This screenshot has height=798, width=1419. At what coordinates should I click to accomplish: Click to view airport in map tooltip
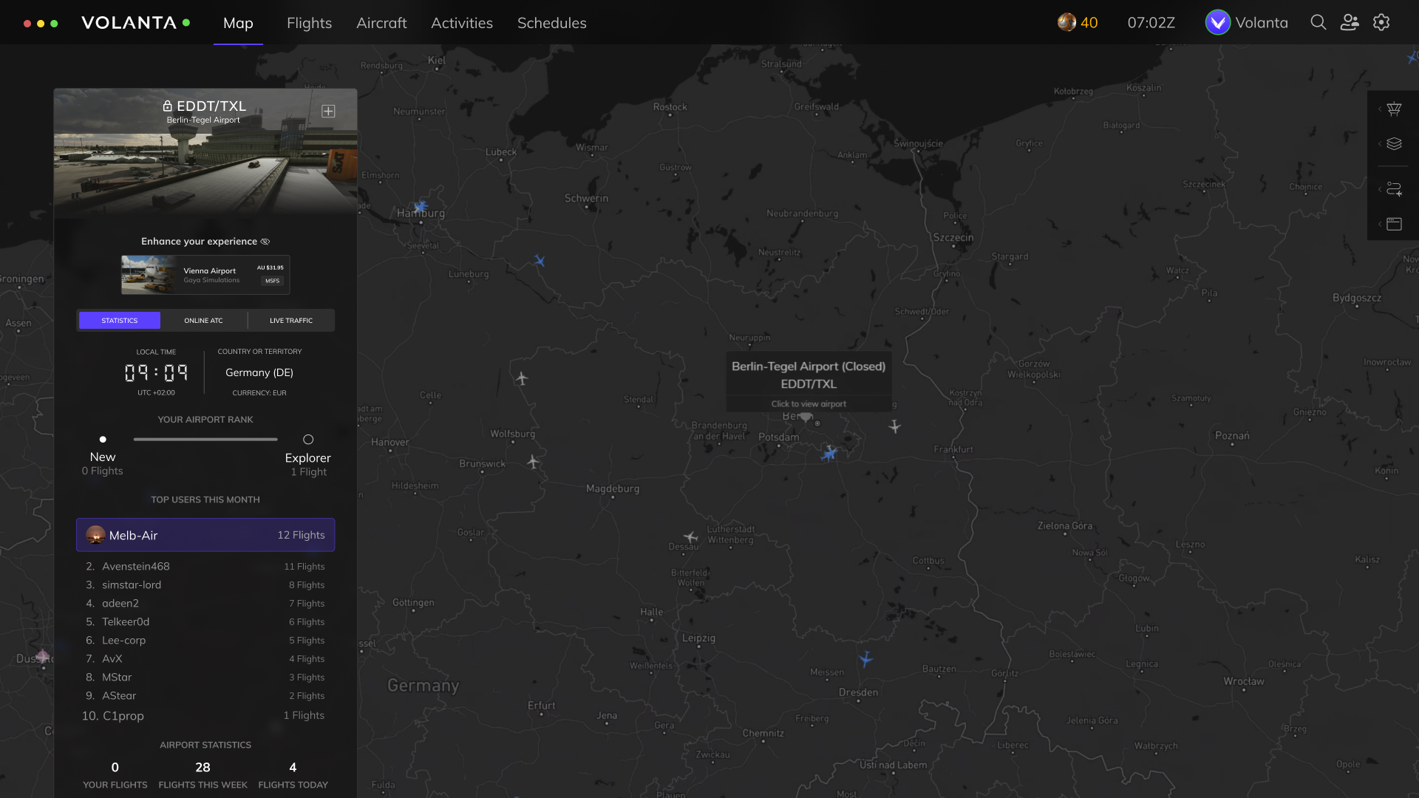809,404
